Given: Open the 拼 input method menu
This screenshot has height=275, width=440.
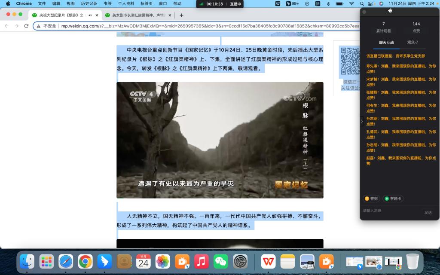Looking at the screenshot, I should pos(318,3).
